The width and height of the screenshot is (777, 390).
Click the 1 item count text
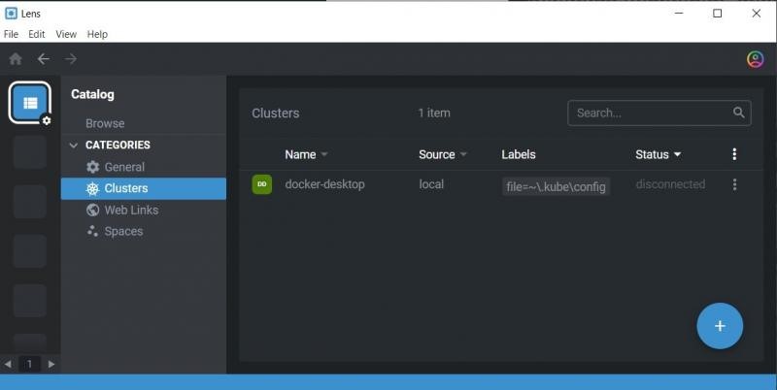[x=434, y=113]
